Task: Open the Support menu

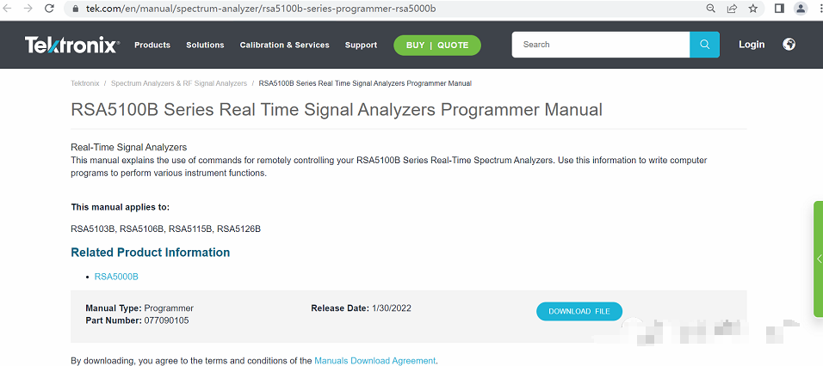Action: click(361, 45)
